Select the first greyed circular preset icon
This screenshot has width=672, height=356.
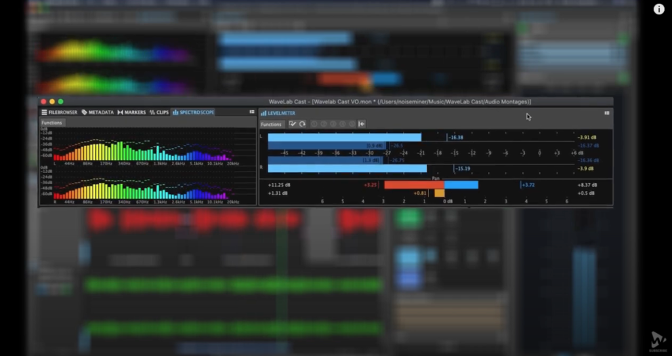(x=314, y=124)
